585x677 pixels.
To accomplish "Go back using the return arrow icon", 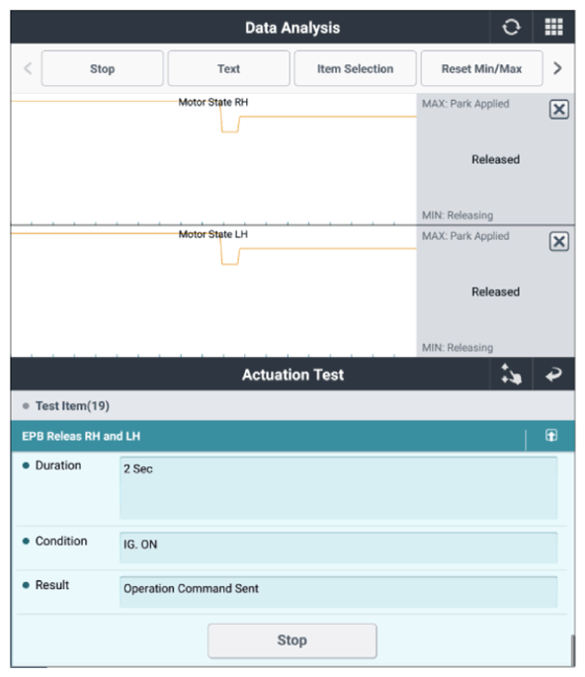I will coord(553,375).
